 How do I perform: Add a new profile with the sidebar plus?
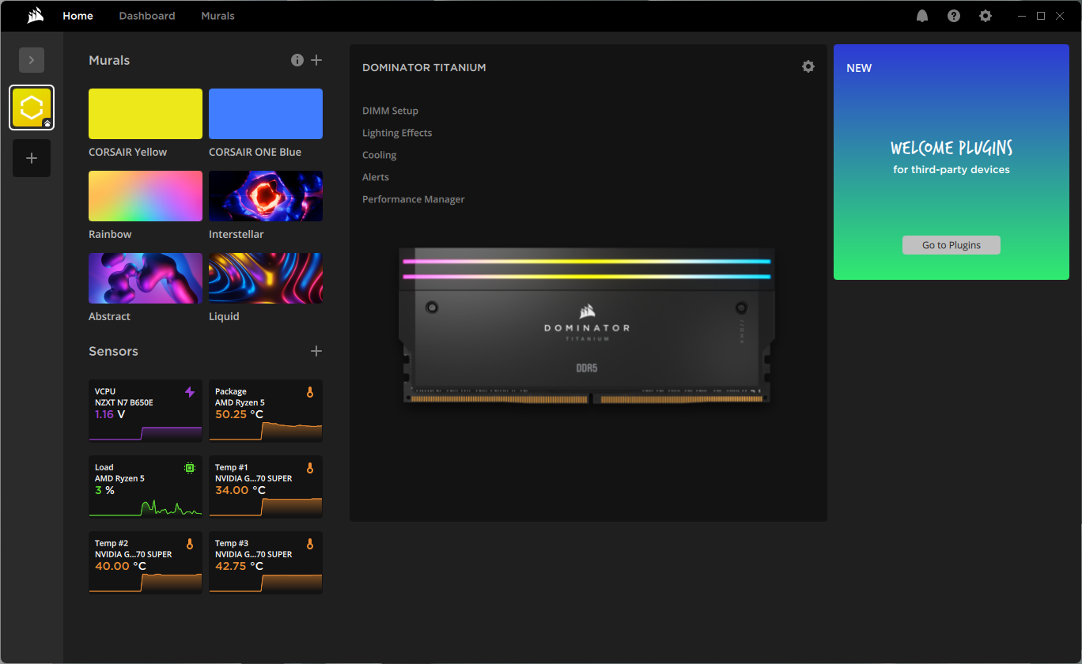point(32,158)
